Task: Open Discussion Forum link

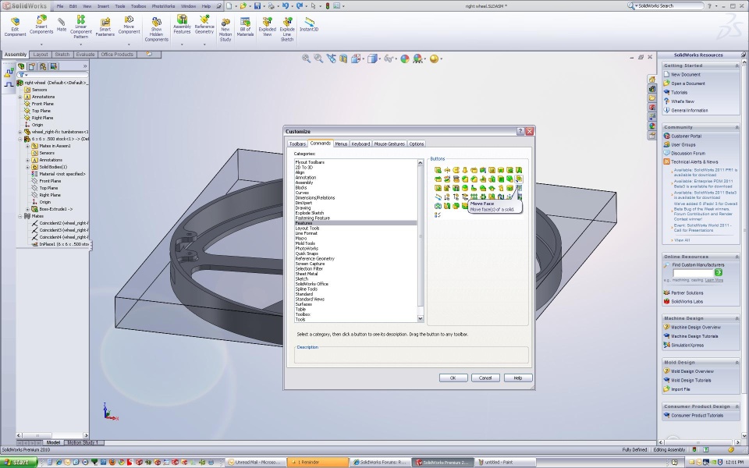Action: [x=688, y=154]
